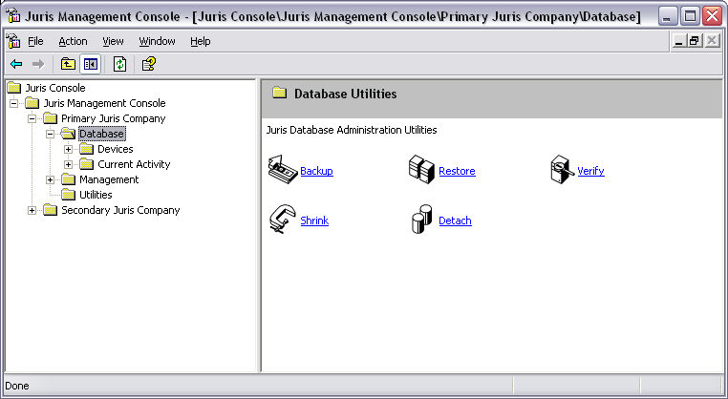728x399 pixels.
Task: Click the Up one level toolbar icon
Action: pos(68,64)
